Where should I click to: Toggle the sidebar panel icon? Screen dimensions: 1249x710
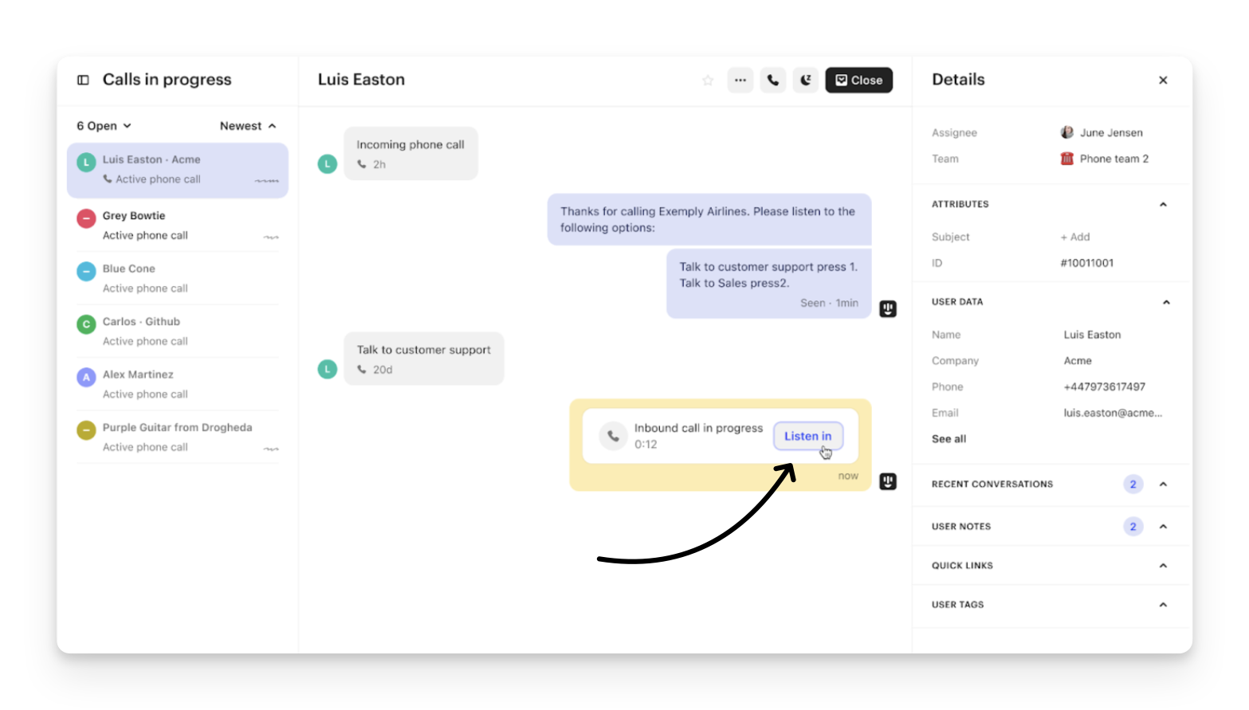83,80
